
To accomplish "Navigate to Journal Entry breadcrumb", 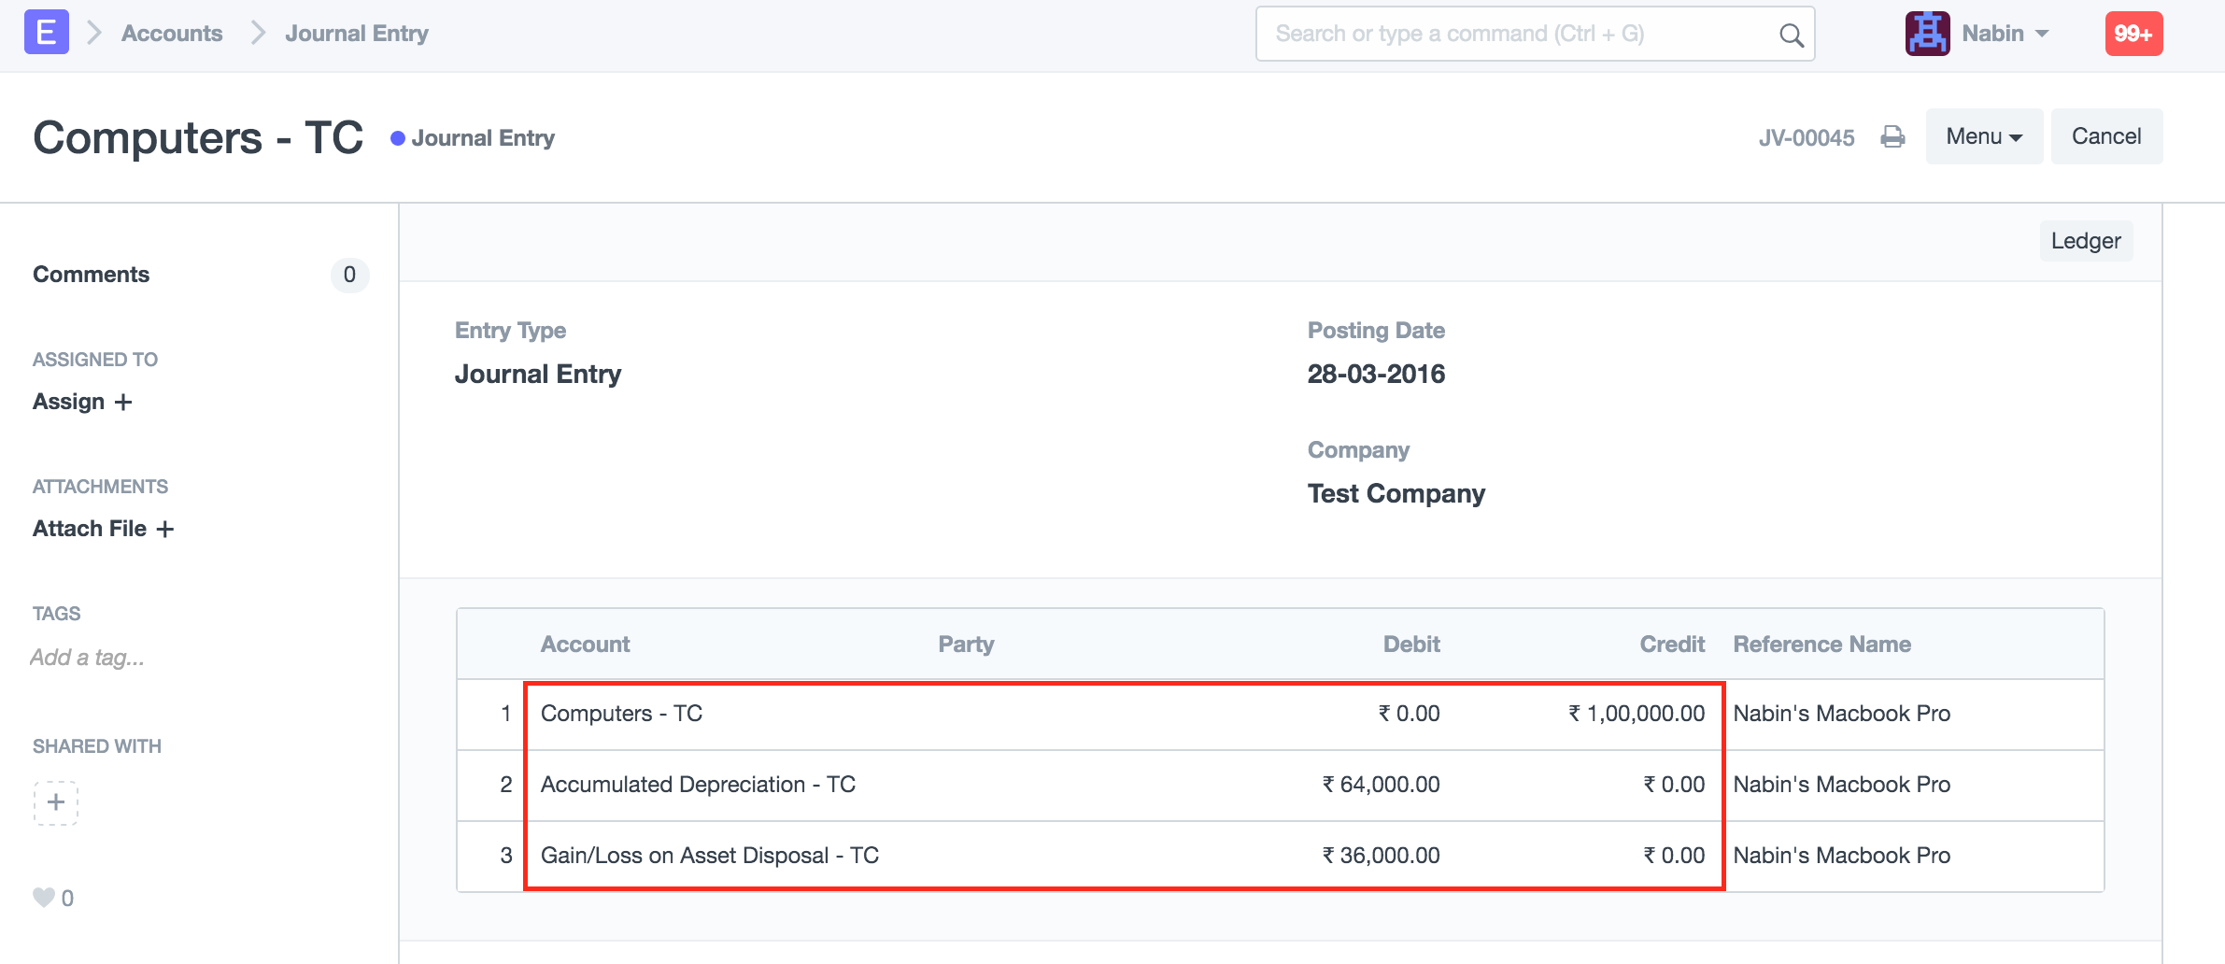I will (x=356, y=34).
